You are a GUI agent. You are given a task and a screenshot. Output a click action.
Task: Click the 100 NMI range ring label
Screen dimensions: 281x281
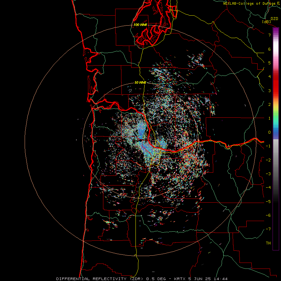click(x=140, y=25)
